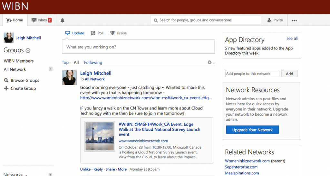Open the Edge Walk event title link

160,129
